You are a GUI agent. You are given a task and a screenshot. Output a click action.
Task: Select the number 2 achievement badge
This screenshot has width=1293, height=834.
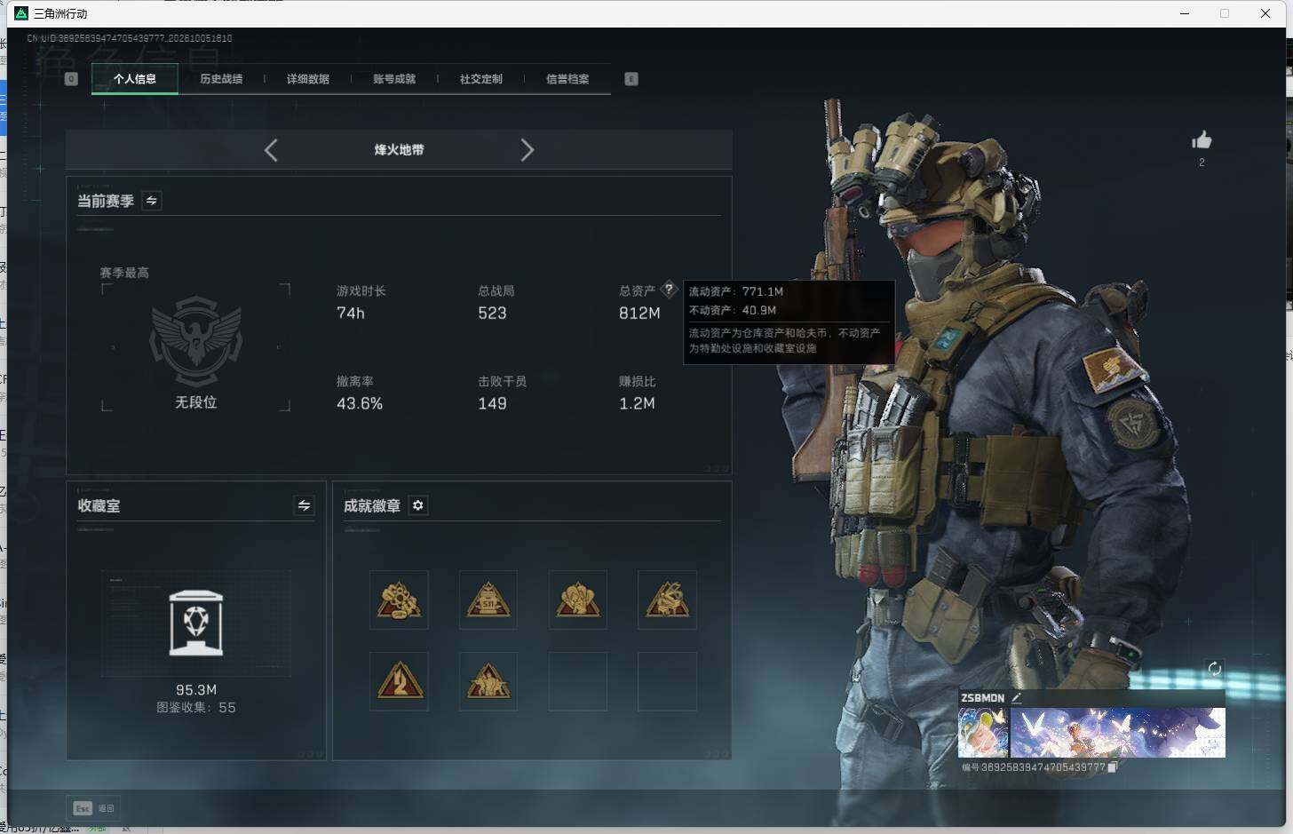click(399, 681)
